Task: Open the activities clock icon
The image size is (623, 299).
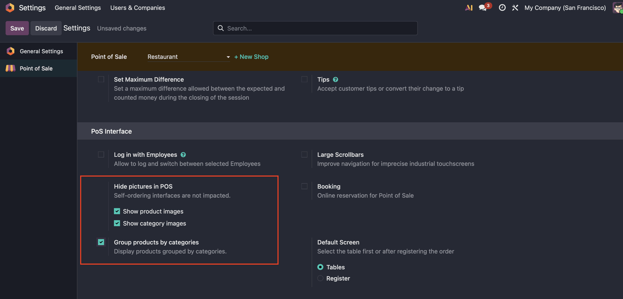Action: click(x=502, y=8)
